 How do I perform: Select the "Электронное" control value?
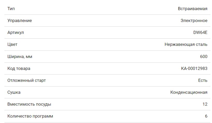click(194, 21)
